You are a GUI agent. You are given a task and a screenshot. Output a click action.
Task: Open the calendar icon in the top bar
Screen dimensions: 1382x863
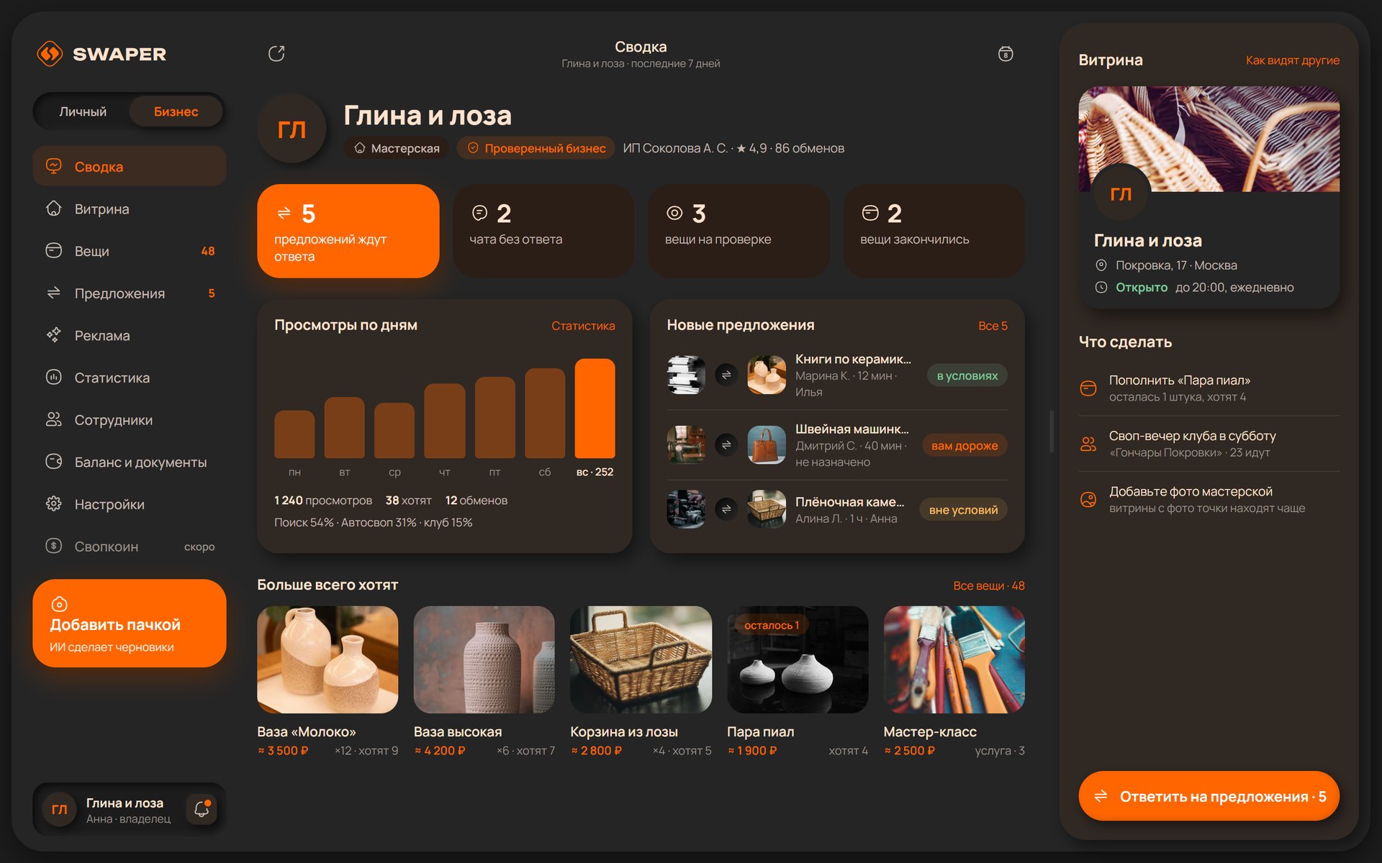[x=1006, y=54]
